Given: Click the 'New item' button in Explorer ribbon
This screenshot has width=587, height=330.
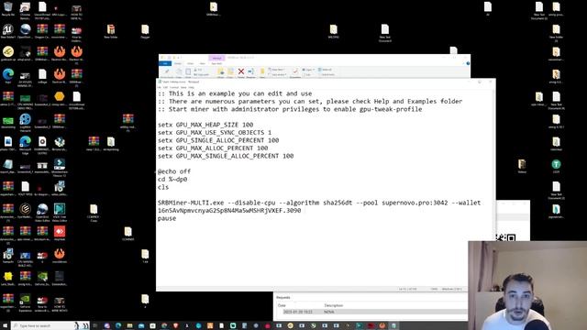Looking at the screenshot, I should (x=277, y=70).
